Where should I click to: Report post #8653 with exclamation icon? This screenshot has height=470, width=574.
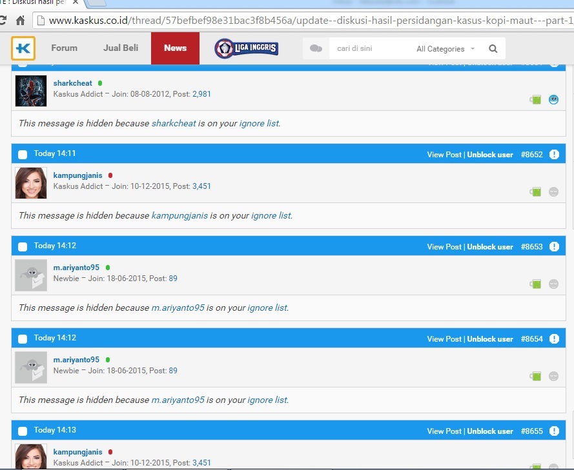(x=554, y=246)
